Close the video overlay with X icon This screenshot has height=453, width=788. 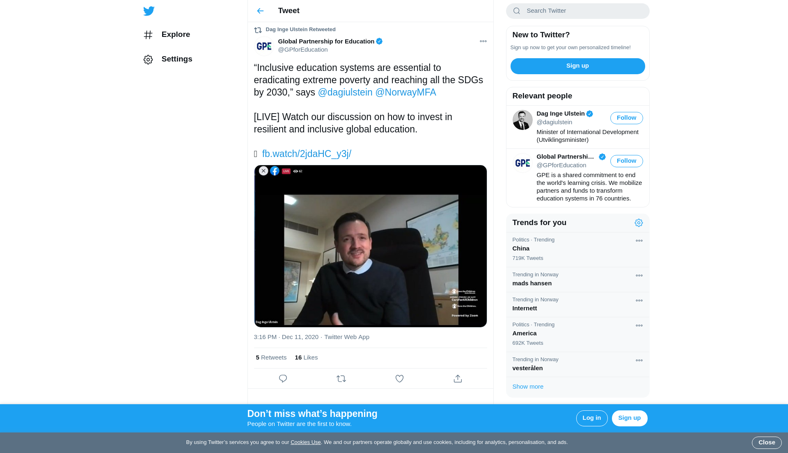tap(263, 171)
